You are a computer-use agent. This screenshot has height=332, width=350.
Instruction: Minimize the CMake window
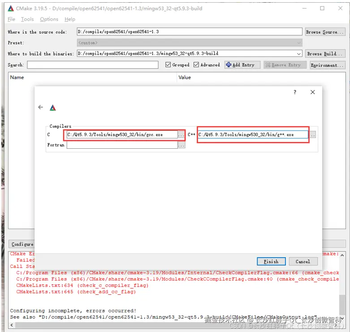tap(304, 8)
